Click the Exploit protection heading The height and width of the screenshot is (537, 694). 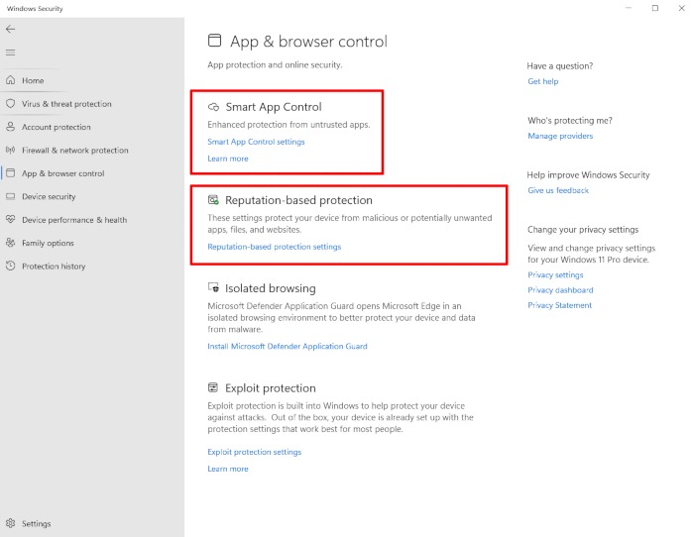[x=271, y=388]
